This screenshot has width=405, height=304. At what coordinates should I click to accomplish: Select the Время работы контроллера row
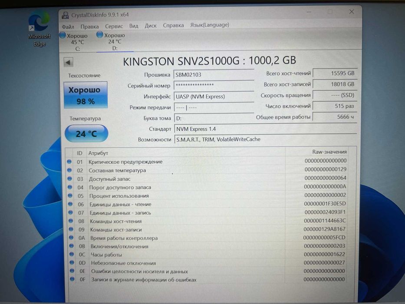click(x=207, y=238)
